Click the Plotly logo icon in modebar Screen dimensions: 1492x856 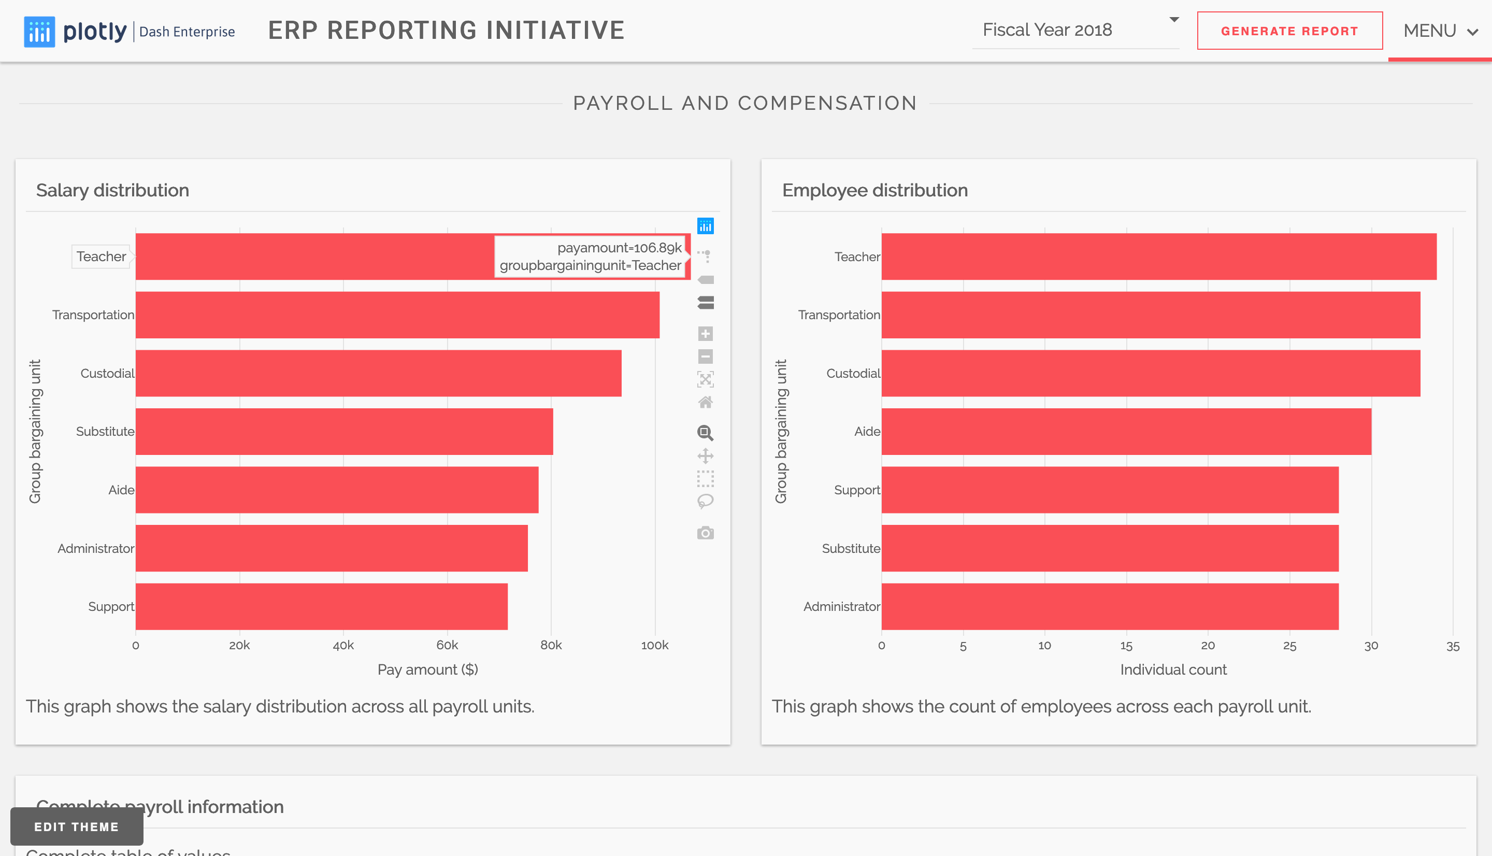pyautogui.click(x=705, y=226)
